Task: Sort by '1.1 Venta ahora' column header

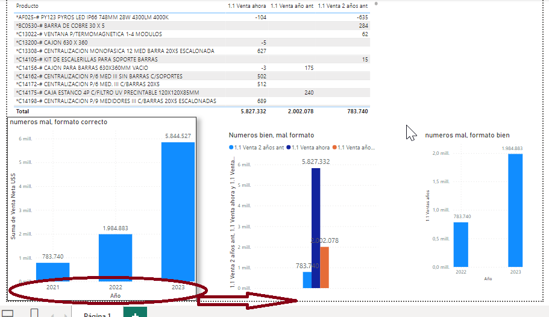Action: pos(247,6)
